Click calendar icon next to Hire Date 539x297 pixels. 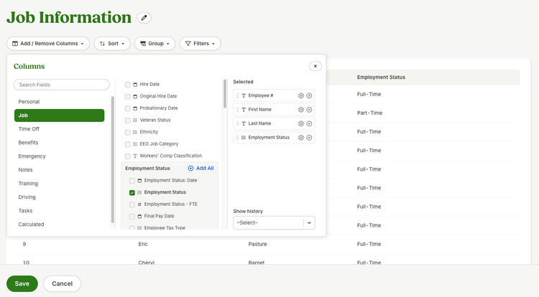[135, 85]
